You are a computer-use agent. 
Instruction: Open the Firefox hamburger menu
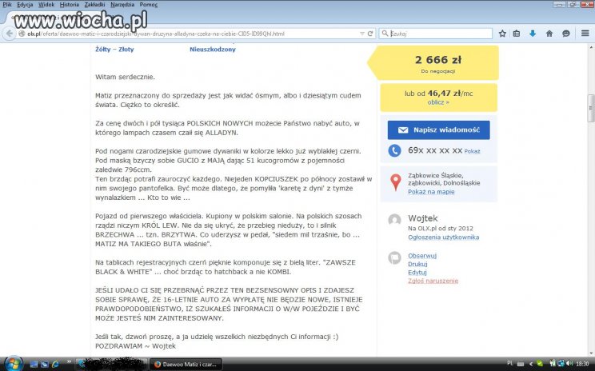click(x=585, y=34)
